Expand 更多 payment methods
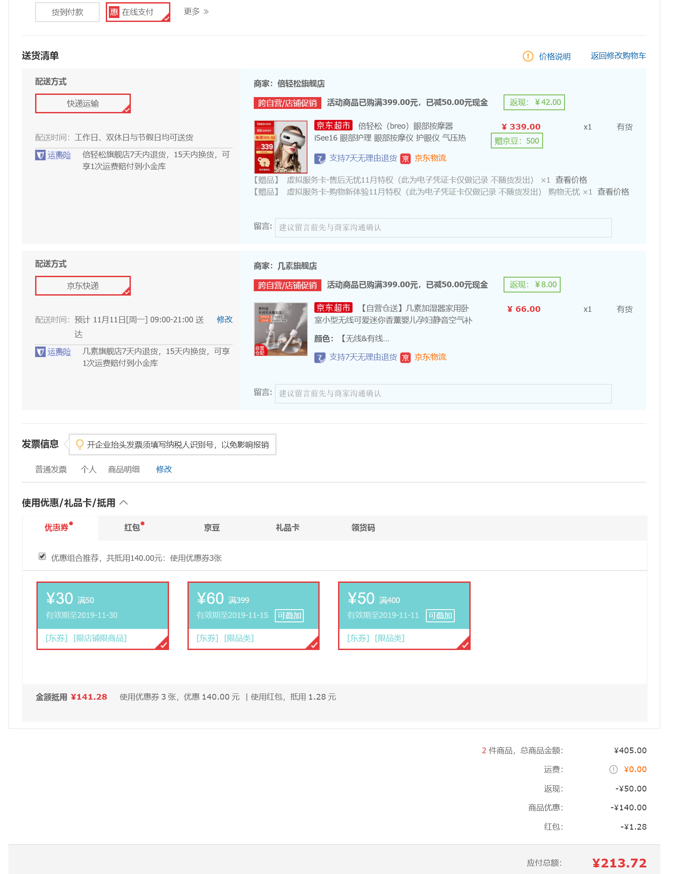This screenshot has height=874, width=684. (196, 11)
